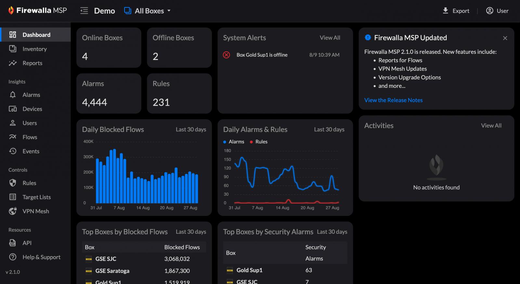Open the User menu label
Viewport: 520px width, 284px height.
coord(502,11)
